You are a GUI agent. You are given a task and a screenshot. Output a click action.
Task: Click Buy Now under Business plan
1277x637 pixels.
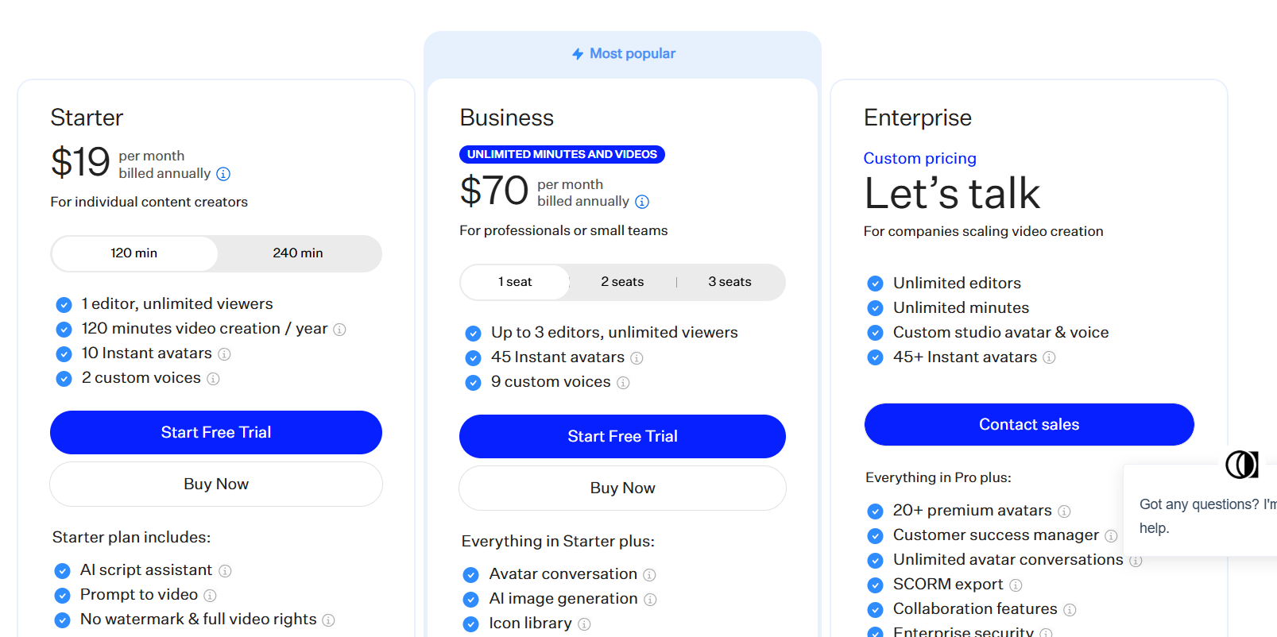click(622, 488)
